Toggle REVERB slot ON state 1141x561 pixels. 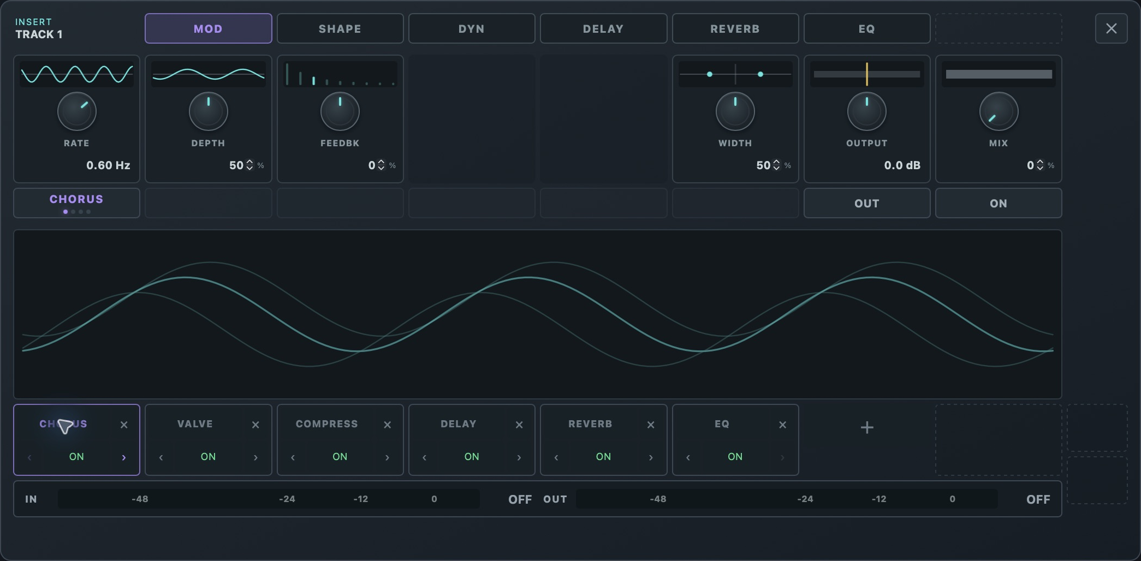point(603,457)
